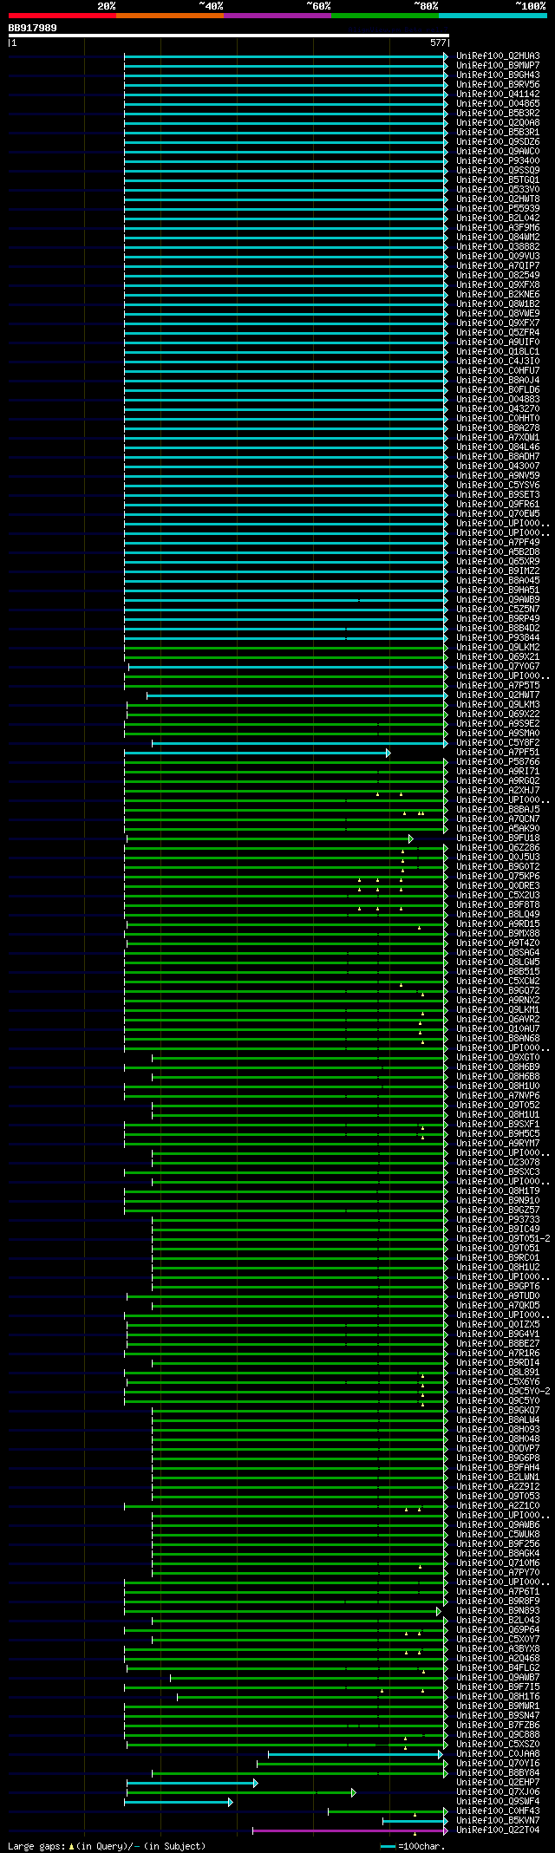Open UniRef100_Q710M6 entry

(x=498, y=1563)
